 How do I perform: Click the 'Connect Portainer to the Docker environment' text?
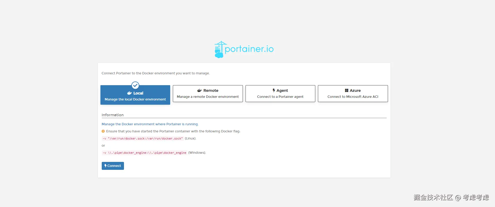(156, 73)
